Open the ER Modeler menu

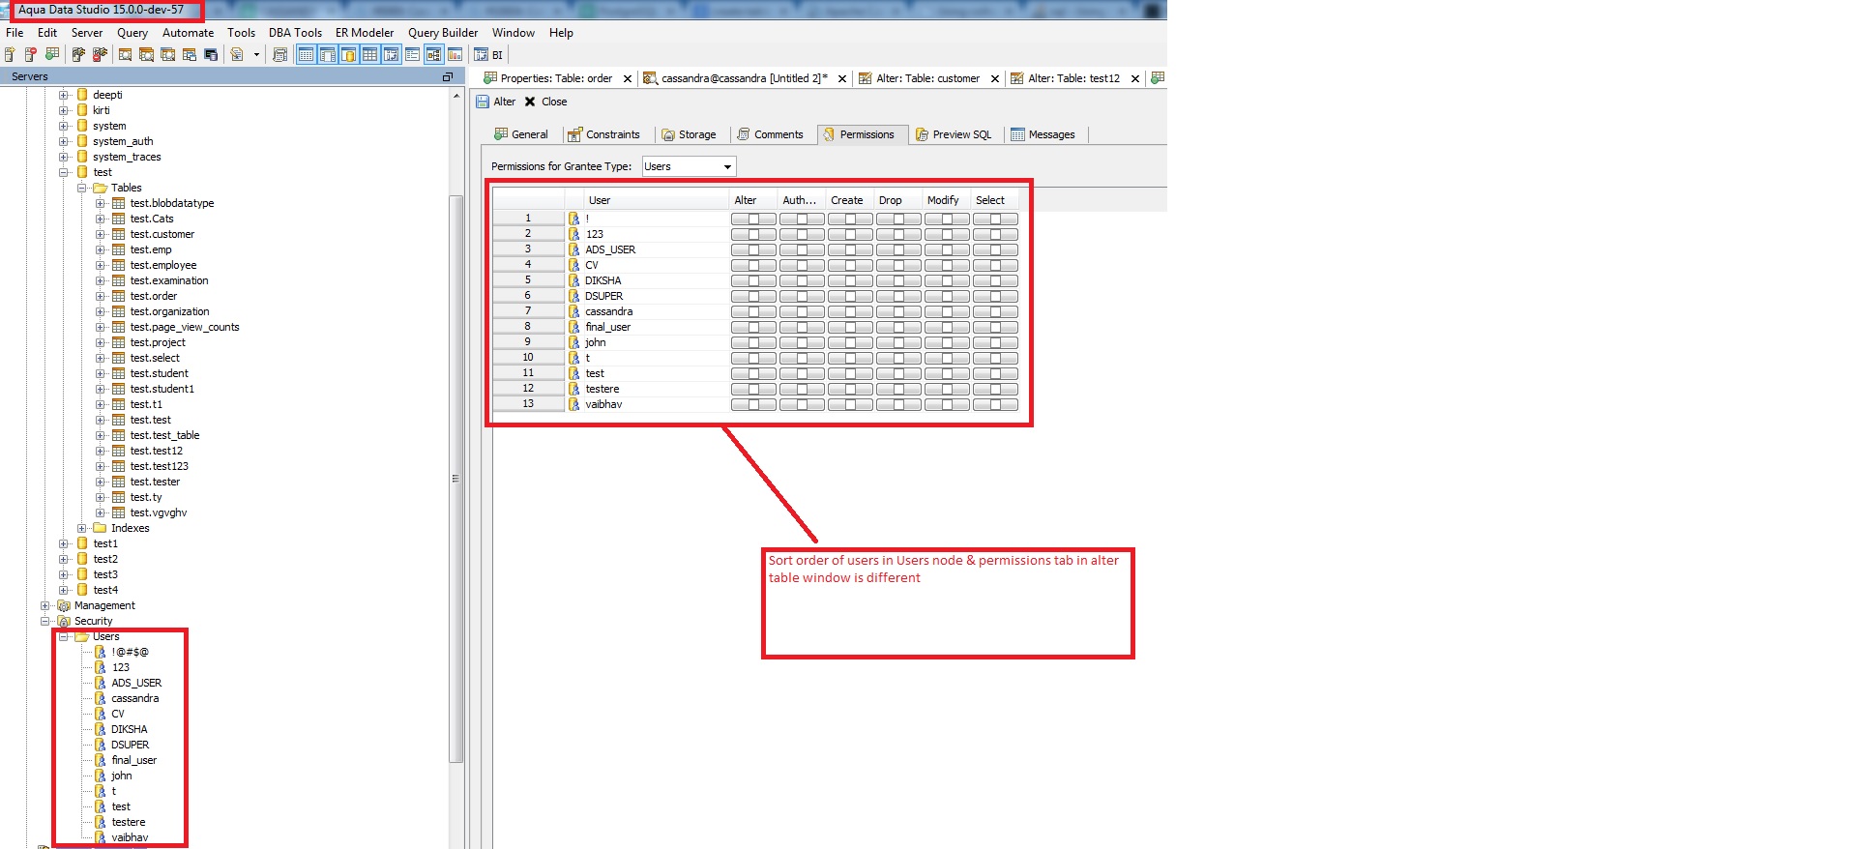[x=365, y=33]
